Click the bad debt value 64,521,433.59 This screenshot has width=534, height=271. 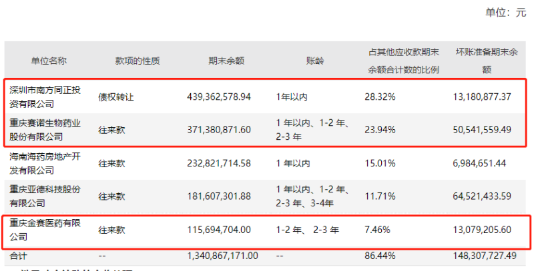tap(482, 196)
